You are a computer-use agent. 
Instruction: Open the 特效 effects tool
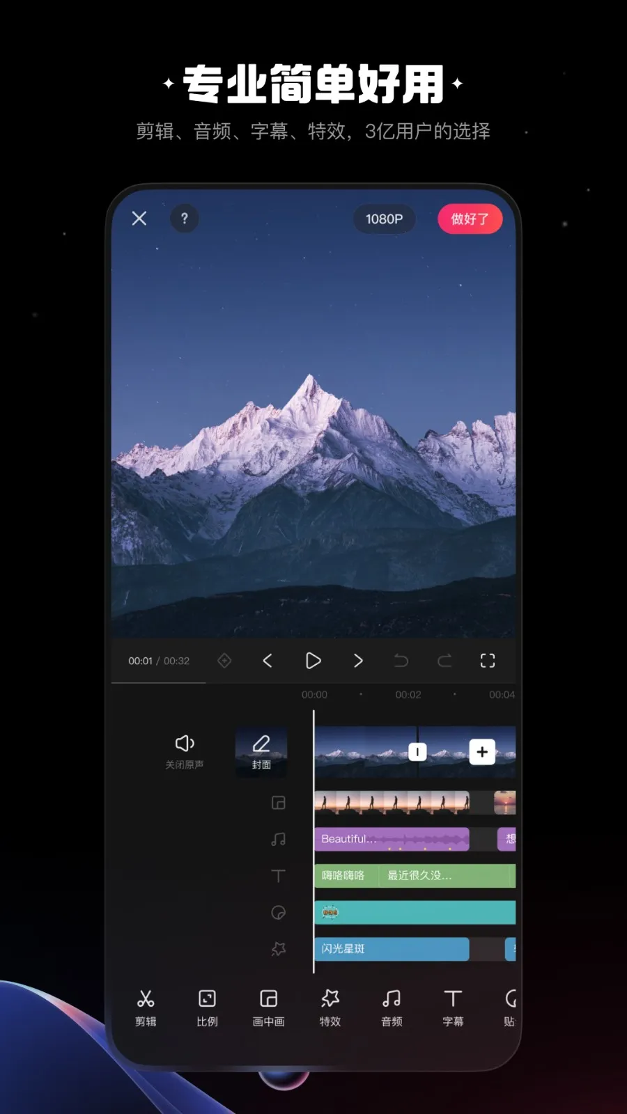tap(330, 1007)
